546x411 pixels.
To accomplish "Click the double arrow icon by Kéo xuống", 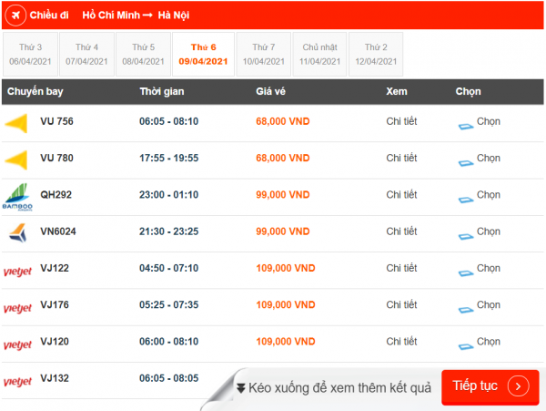I will click(x=241, y=388).
